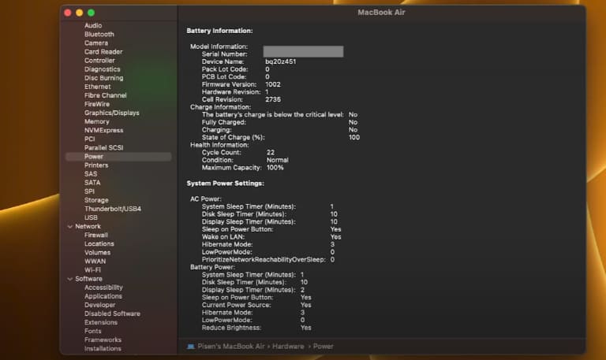
Task: Open Disc Burning information
Action: click(x=103, y=78)
